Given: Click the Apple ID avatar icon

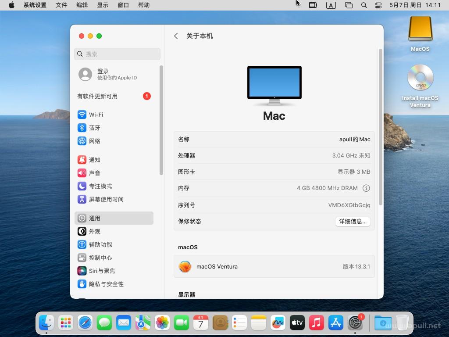Looking at the screenshot, I should click(x=86, y=74).
